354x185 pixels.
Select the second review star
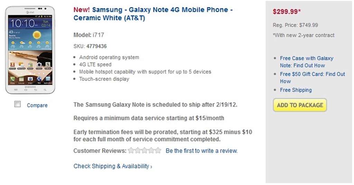point(138,150)
